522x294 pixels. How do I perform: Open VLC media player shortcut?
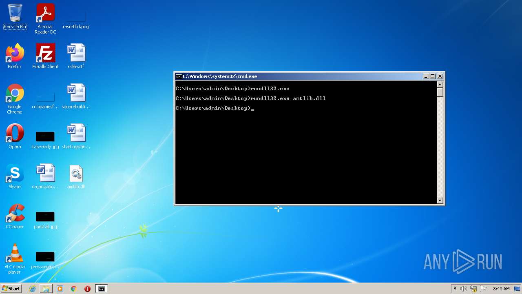click(15, 259)
